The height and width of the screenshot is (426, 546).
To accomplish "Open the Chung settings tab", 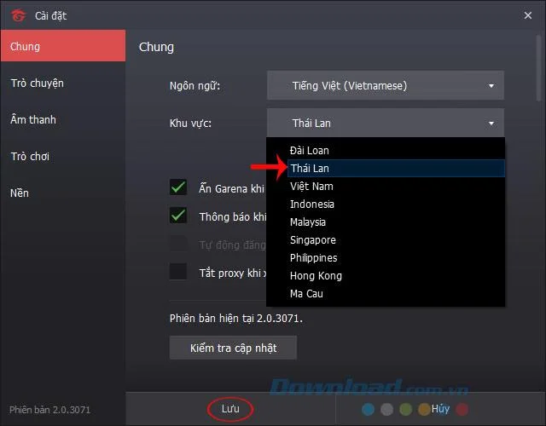I will click(63, 46).
